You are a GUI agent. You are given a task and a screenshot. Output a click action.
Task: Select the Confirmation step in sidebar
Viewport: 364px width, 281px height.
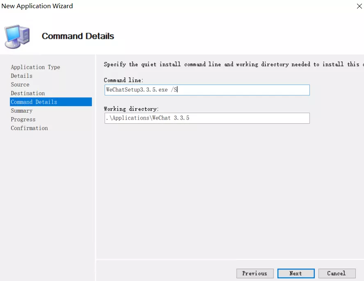pos(29,128)
